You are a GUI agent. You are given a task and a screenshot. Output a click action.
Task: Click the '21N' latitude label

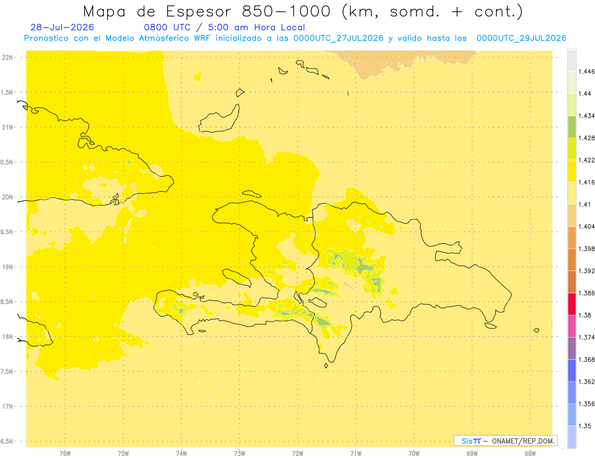7,127
